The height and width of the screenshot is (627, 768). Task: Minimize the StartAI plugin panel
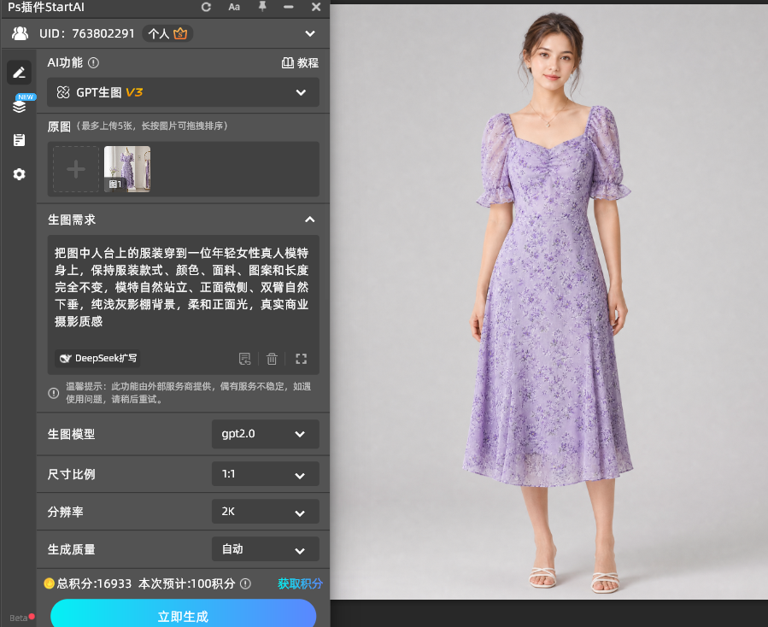pyautogui.click(x=289, y=7)
